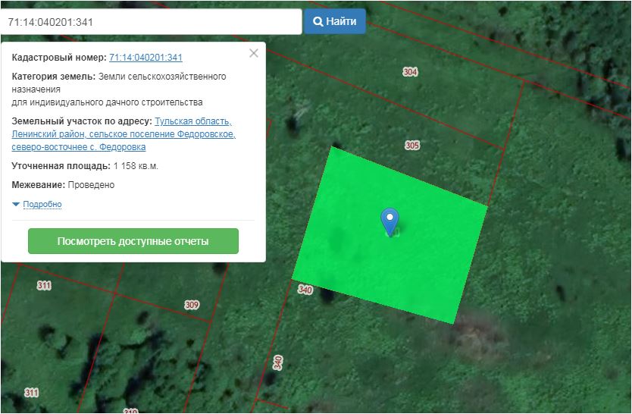Click the magnifier icon in Найти button
Screen dimensions: 632x414
coord(318,21)
